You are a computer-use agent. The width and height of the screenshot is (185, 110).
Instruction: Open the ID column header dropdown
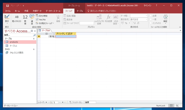[54, 34]
